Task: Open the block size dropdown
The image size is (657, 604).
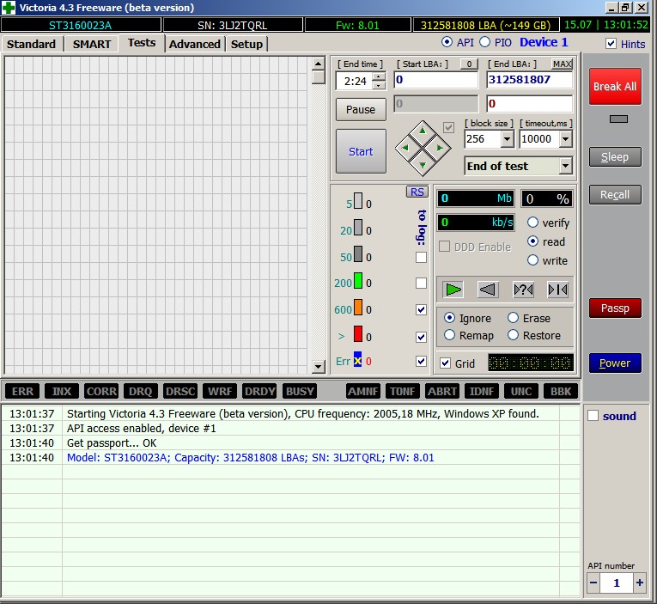Action: click(507, 138)
